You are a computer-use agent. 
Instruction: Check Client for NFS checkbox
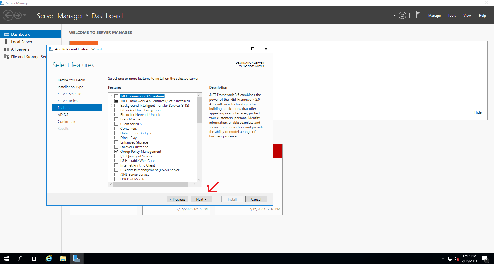(x=116, y=124)
